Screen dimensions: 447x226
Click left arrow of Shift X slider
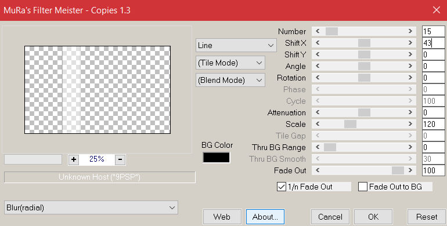point(318,43)
